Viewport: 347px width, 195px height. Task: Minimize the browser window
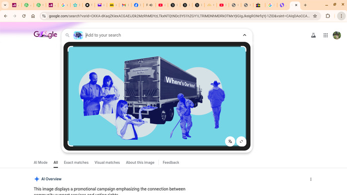[x=327, y=5]
